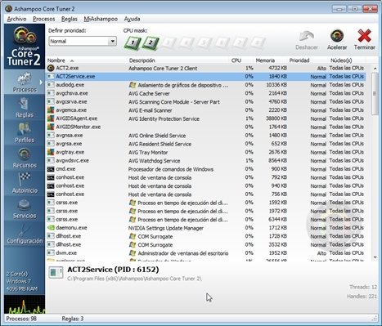Image resolution: width=382 pixels, height=326 pixels.
Task: Open the Perfiles sidebar section
Action: click(25, 133)
